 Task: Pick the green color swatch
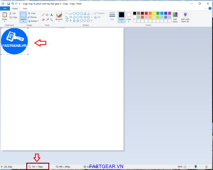coord(158,13)
